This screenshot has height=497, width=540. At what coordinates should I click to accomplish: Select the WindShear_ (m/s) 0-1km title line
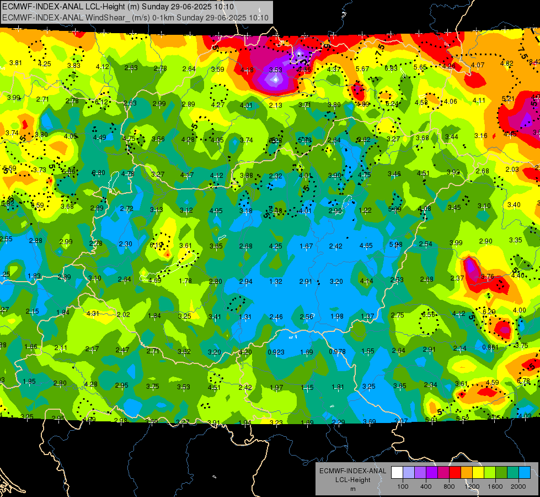point(135,18)
